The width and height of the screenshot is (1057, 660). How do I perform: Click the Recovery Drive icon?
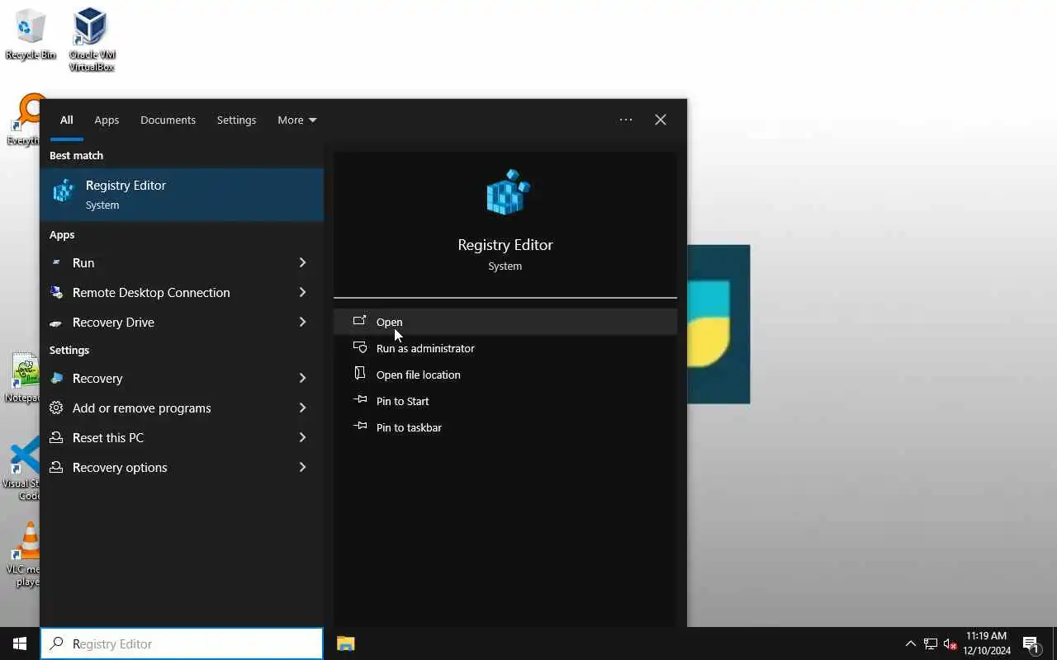(56, 323)
